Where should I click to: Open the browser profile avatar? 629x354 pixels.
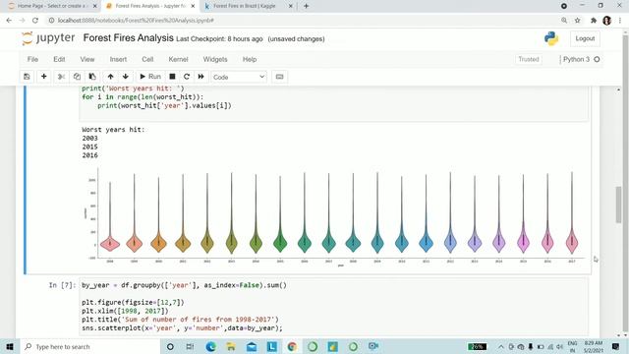point(606,20)
